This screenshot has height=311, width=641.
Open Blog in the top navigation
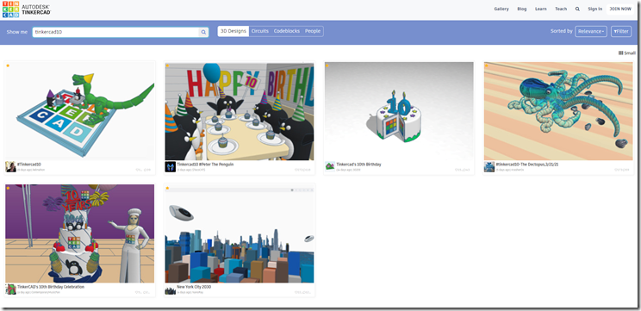[x=522, y=9]
